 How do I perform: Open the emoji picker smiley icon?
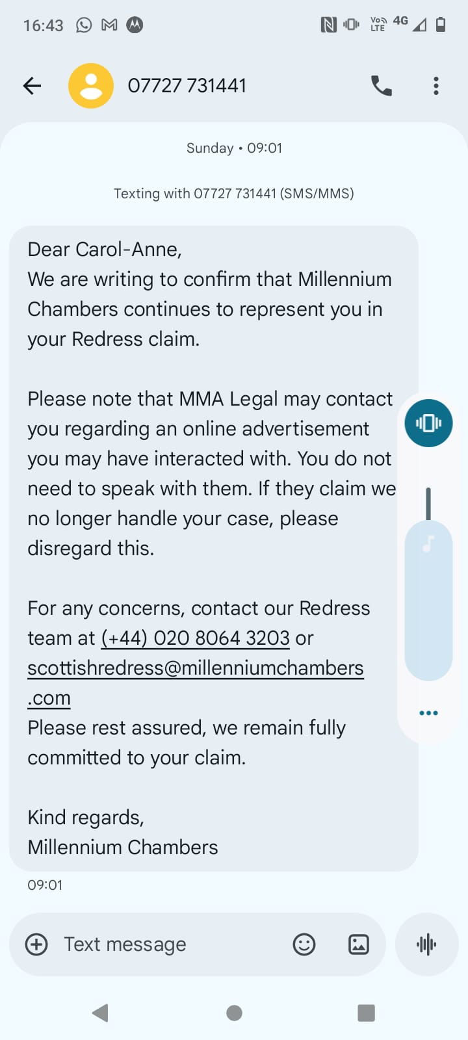click(304, 944)
